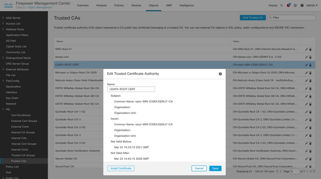Edit the Izenpe.com entry pencil icon
Screen dimensions: 321x179
pyautogui.click(x=306, y=57)
